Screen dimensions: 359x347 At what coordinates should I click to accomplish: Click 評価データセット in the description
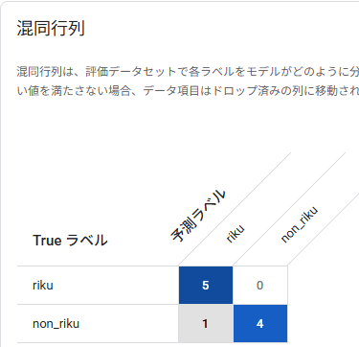(131, 72)
